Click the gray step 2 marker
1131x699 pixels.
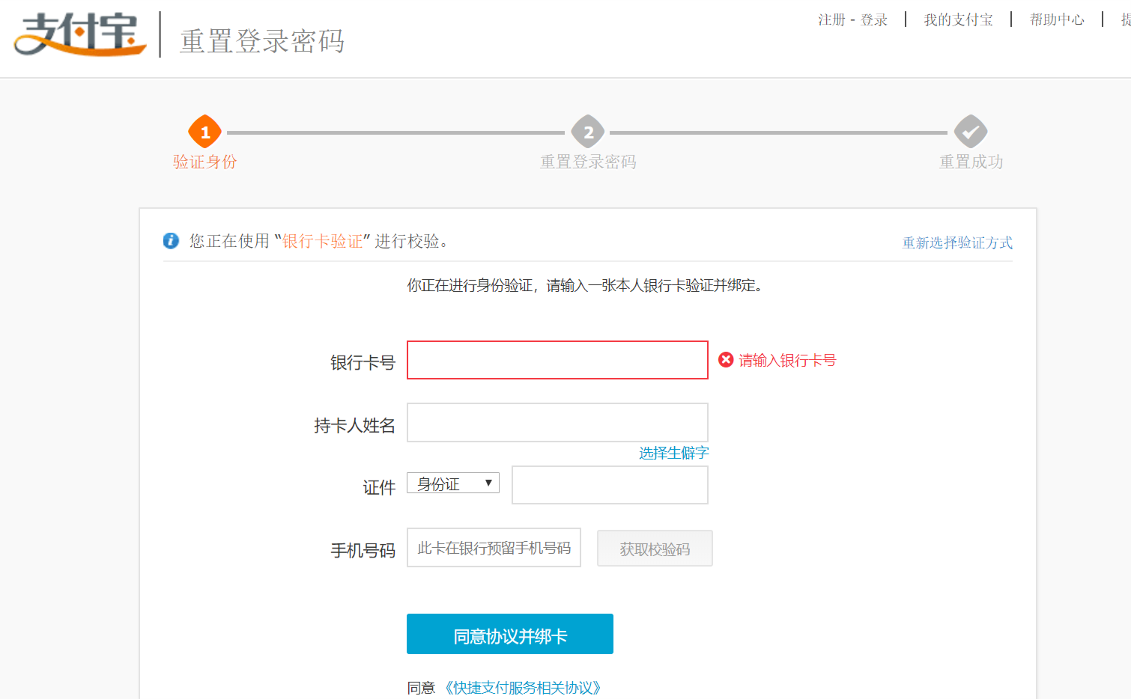tap(588, 132)
